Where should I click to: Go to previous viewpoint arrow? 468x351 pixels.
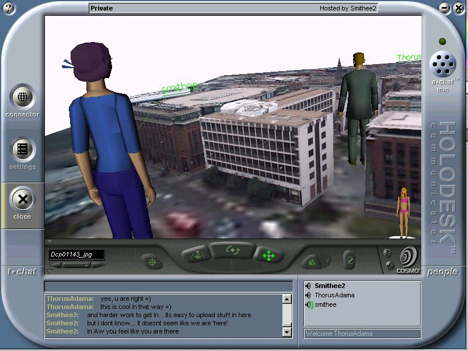55,265
